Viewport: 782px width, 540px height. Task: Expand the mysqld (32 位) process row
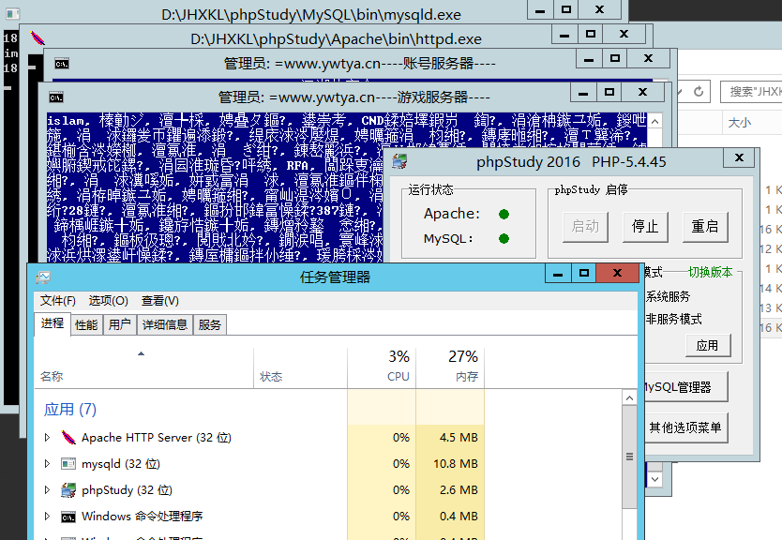(x=48, y=464)
